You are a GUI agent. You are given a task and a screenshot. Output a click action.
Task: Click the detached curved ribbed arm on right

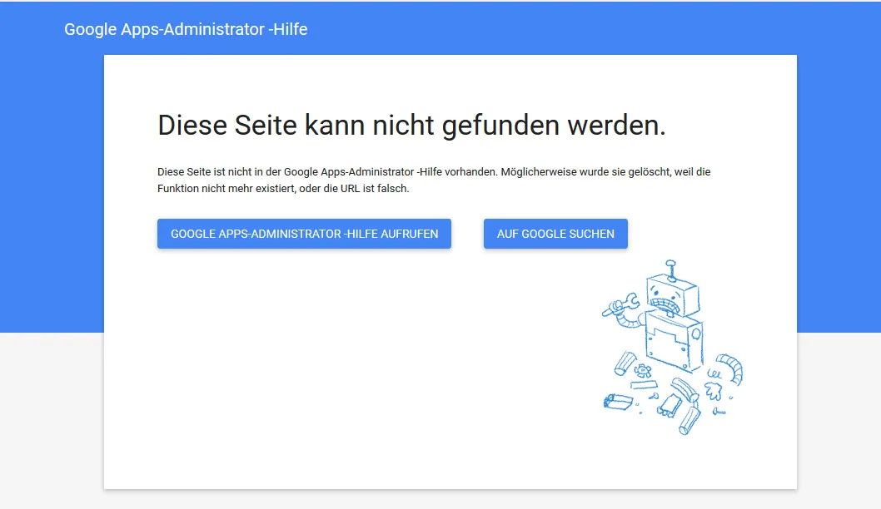(729, 368)
